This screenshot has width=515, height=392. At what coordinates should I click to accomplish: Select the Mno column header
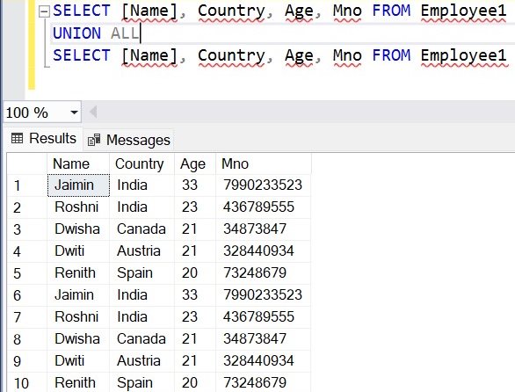coord(264,163)
